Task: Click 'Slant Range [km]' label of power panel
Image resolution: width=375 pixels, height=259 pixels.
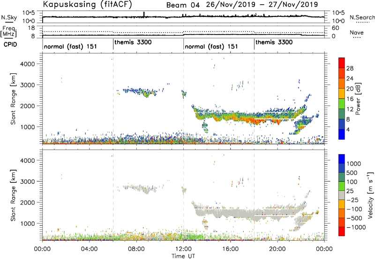Action: 13,99
